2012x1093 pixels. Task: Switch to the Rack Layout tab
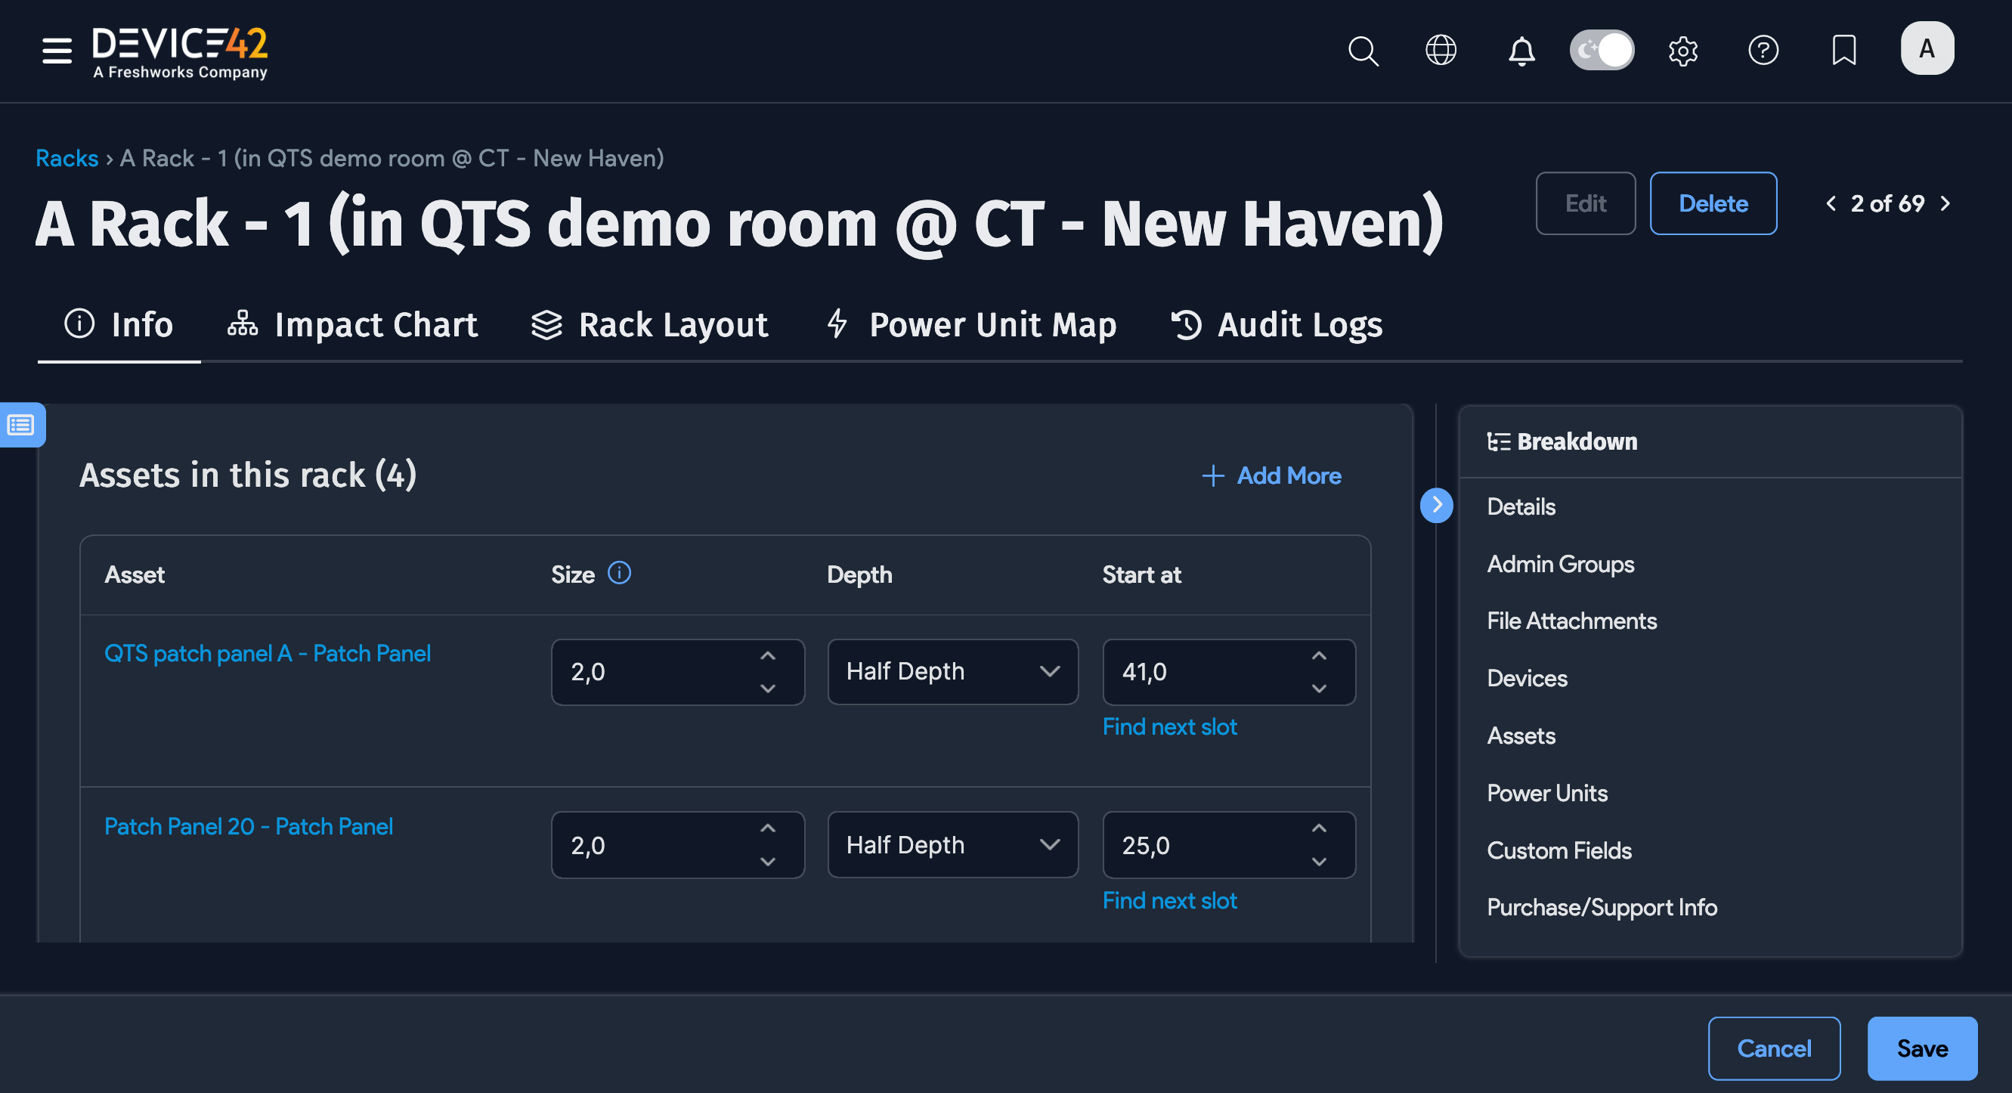click(650, 325)
